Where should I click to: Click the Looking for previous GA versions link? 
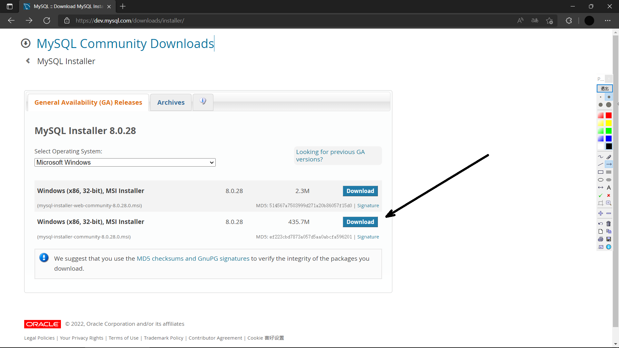(x=330, y=155)
